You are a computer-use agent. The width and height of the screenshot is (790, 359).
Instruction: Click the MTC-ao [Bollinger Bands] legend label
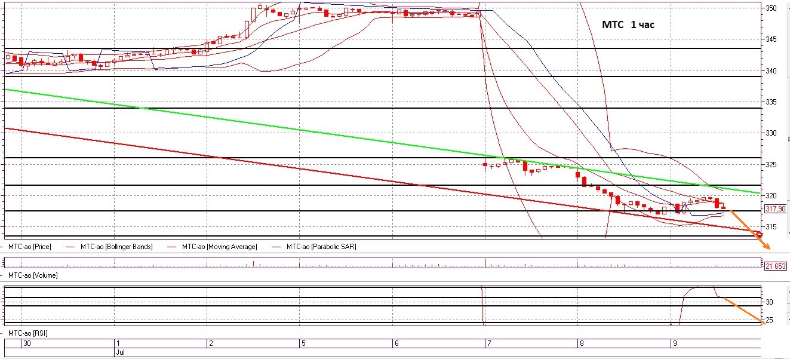tap(116, 247)
